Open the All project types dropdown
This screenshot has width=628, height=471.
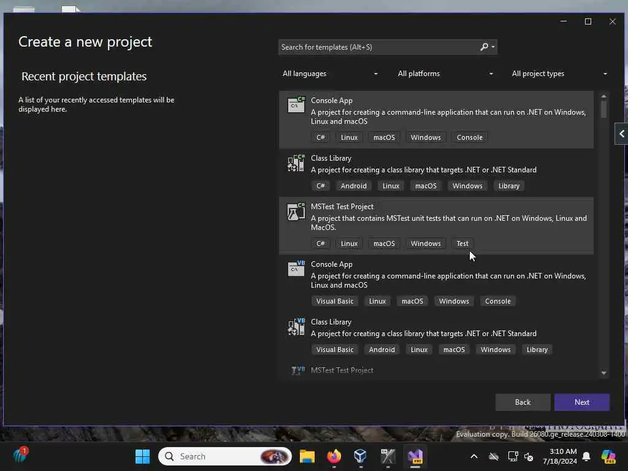[x=559, y=74]
